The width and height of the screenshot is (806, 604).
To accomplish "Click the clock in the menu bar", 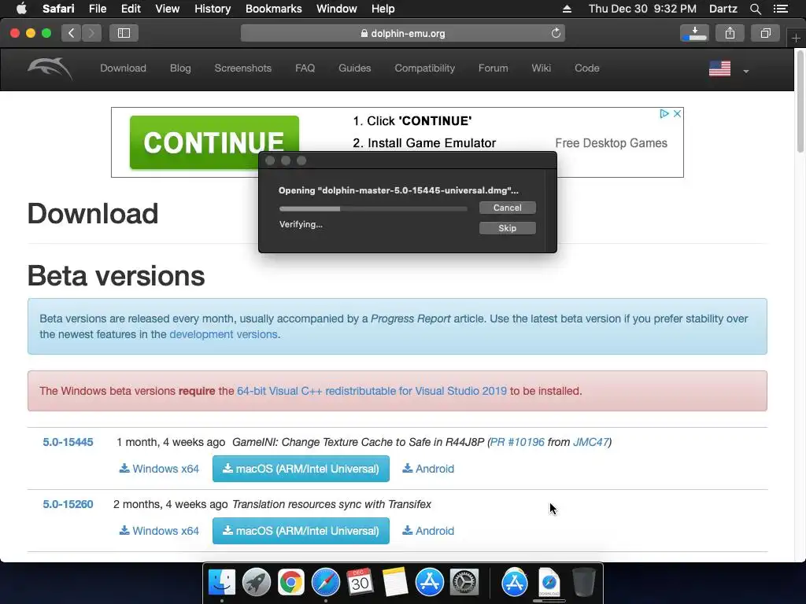I will (x=642, y=9).
